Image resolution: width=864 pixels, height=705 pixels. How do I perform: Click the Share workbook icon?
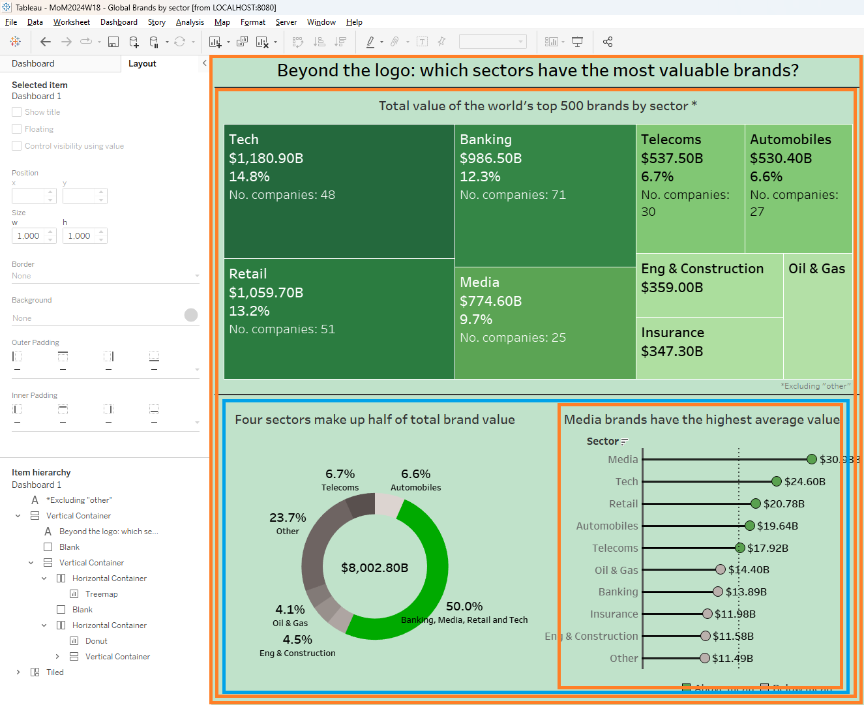point(608,42)
